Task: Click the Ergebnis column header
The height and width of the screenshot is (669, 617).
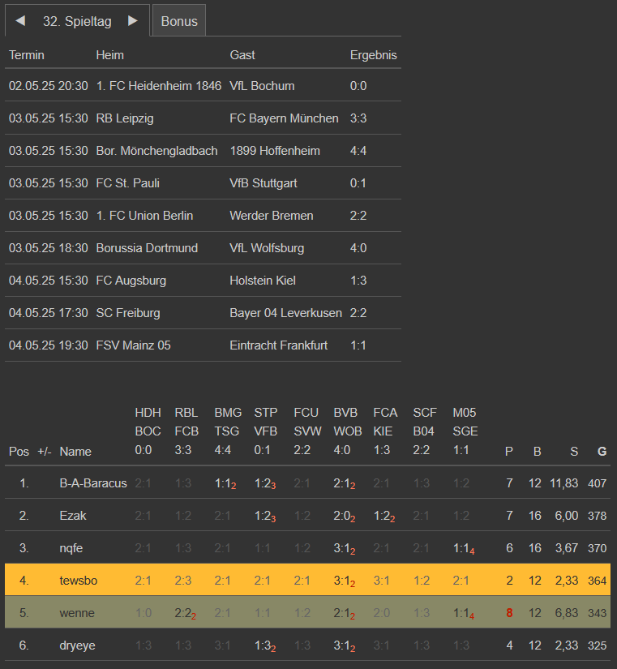Action: pyautogui.click(x=373, y=55)
